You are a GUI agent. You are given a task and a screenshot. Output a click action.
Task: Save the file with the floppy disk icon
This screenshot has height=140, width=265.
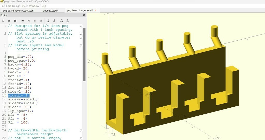point(16,21)
